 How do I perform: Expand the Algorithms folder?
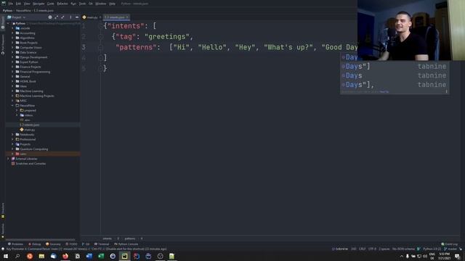pyautogui.click(x=12, y=38)
